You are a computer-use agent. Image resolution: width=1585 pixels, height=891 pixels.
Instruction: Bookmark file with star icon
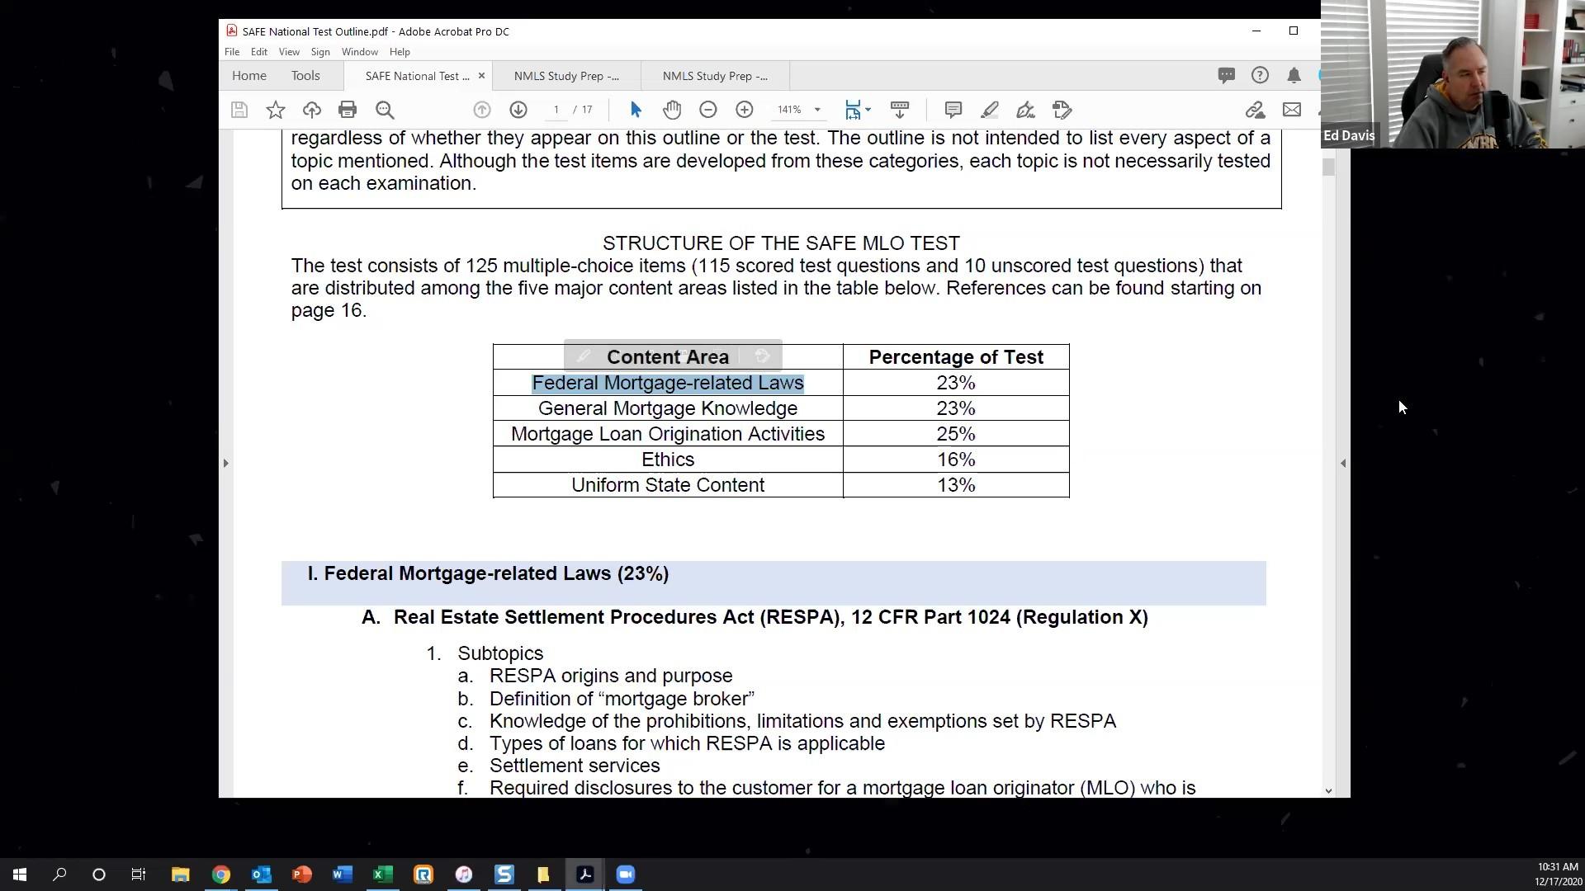(x=275, y=110)
